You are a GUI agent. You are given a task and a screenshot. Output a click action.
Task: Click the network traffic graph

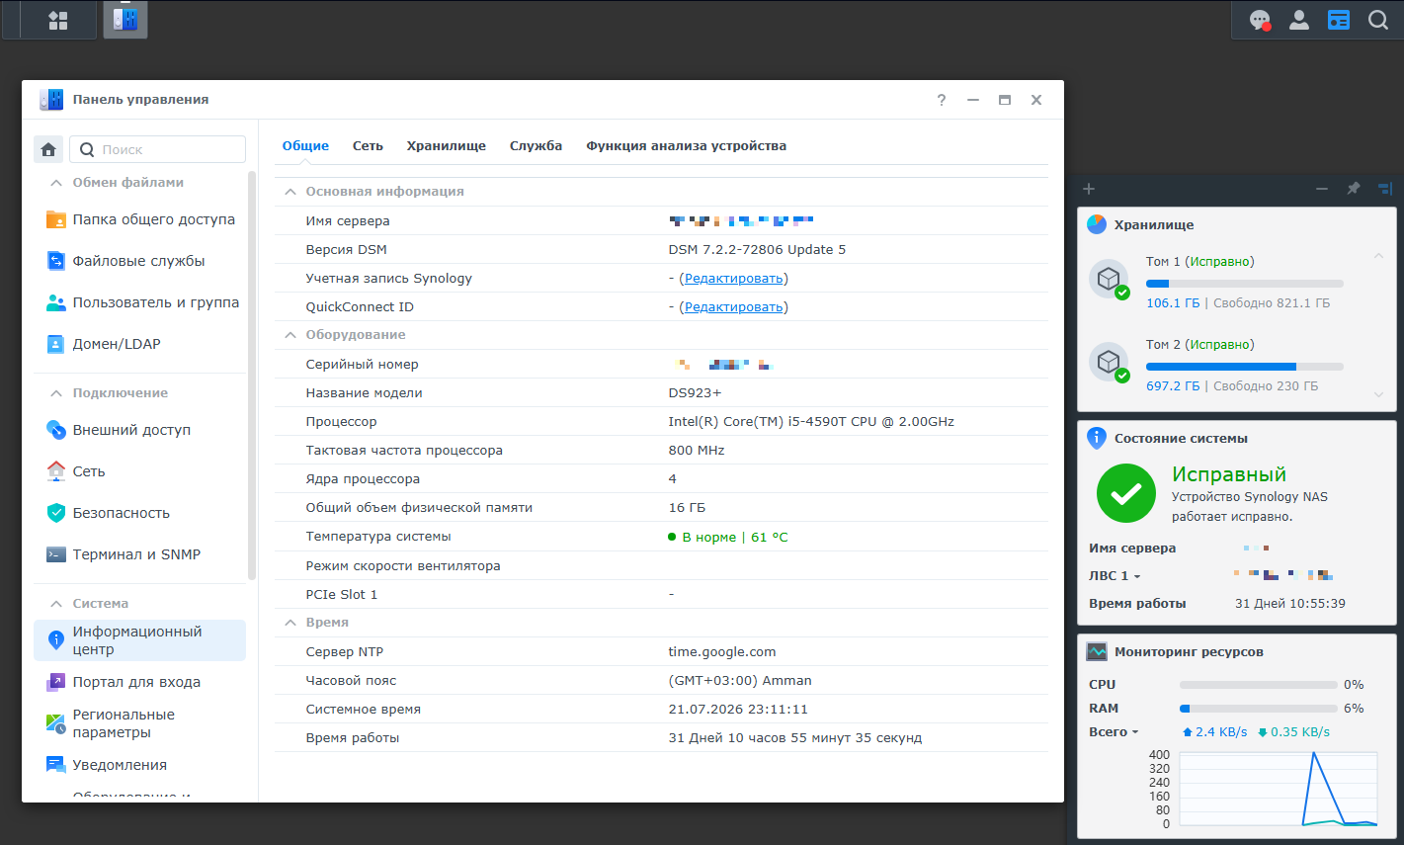[1279, 789]
